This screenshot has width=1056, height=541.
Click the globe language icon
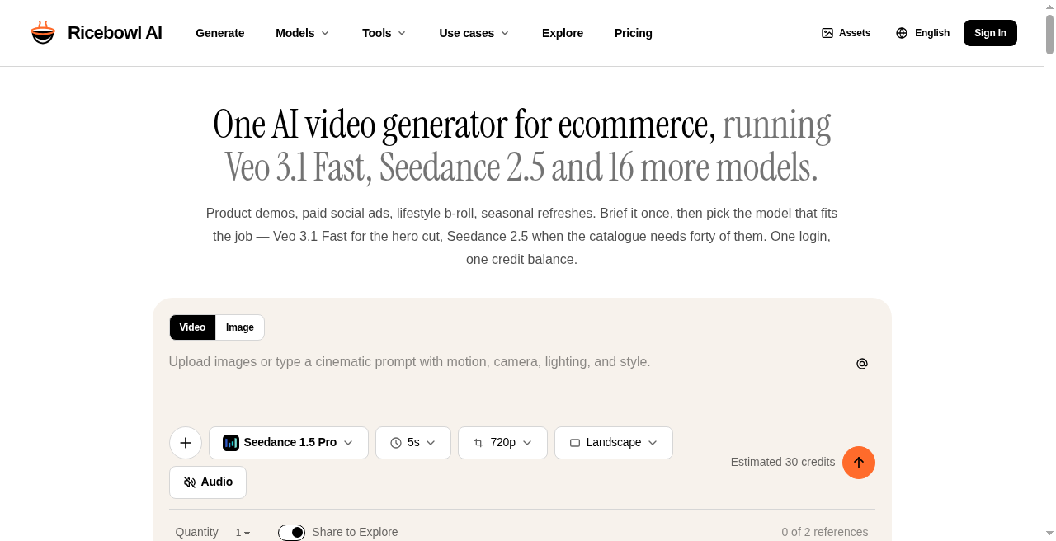[902, 33]
